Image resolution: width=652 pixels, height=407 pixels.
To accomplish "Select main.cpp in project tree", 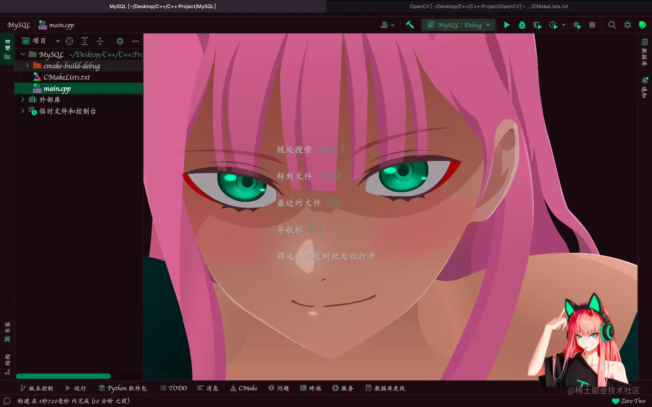I will pos(79,89).
